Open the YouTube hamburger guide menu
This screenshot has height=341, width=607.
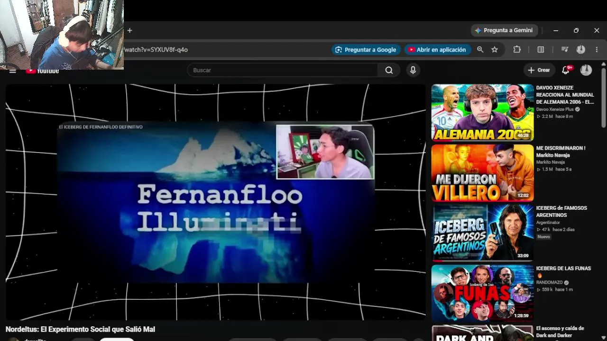(13, 71)
